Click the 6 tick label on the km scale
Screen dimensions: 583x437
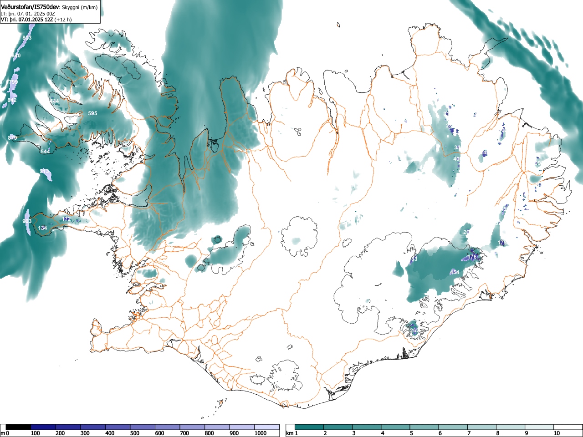coord(440,433)
